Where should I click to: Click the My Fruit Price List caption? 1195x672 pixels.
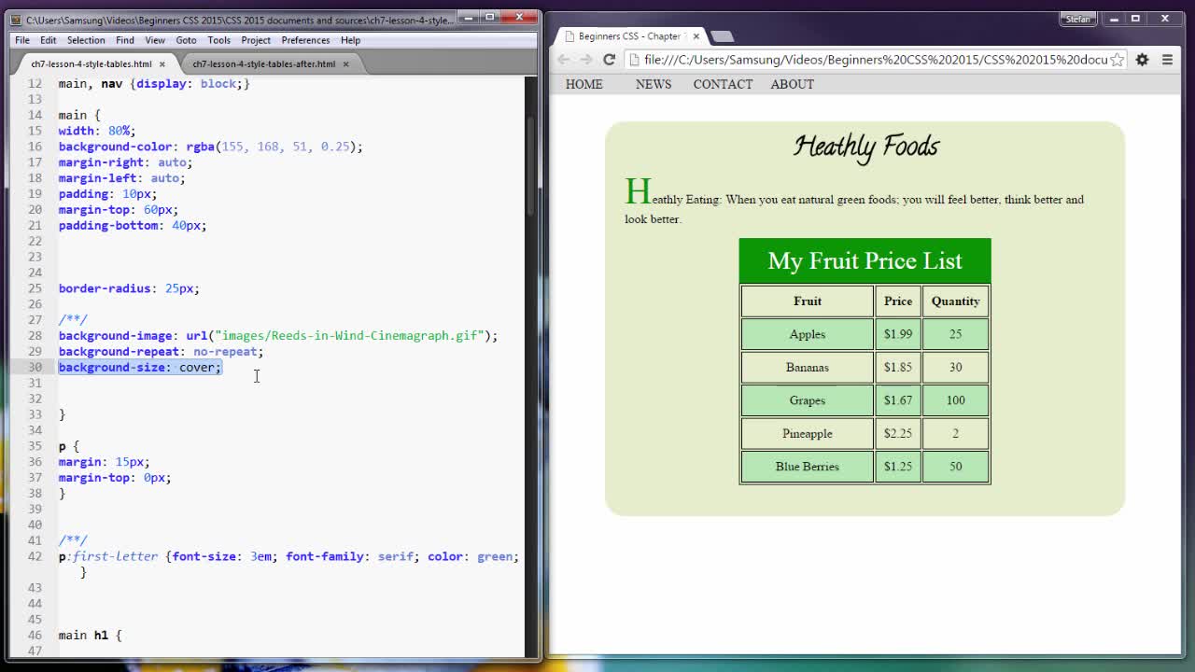865,260
